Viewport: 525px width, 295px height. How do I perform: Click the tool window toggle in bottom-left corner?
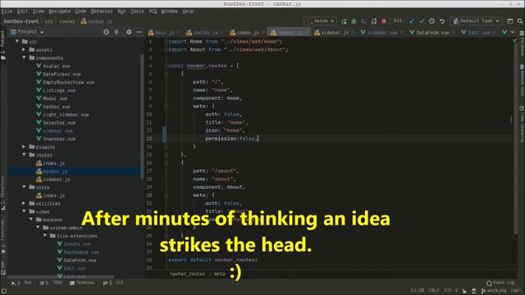tap(3, 291)
